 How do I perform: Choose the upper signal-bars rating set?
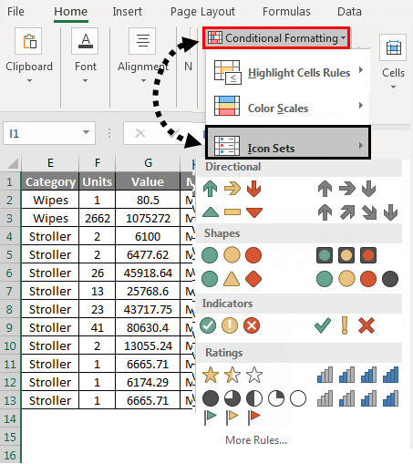357,375
